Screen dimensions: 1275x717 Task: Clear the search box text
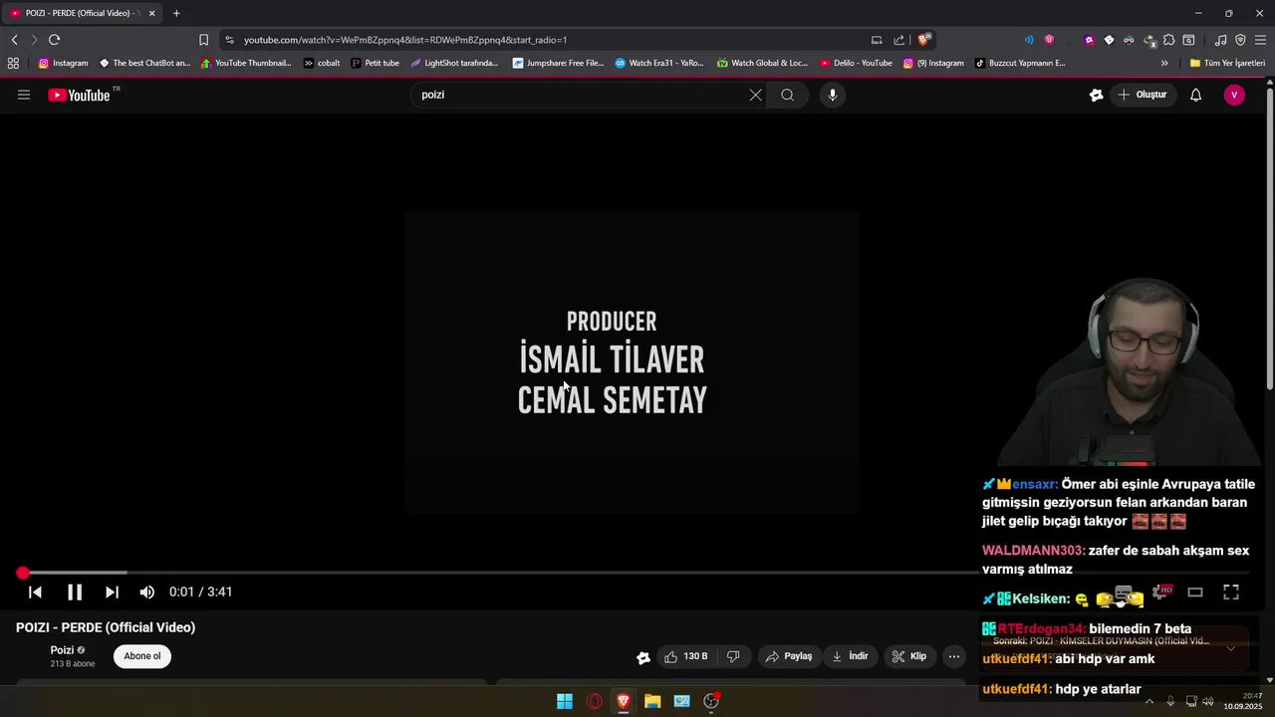pyautogui.click(x=755, y=95)
